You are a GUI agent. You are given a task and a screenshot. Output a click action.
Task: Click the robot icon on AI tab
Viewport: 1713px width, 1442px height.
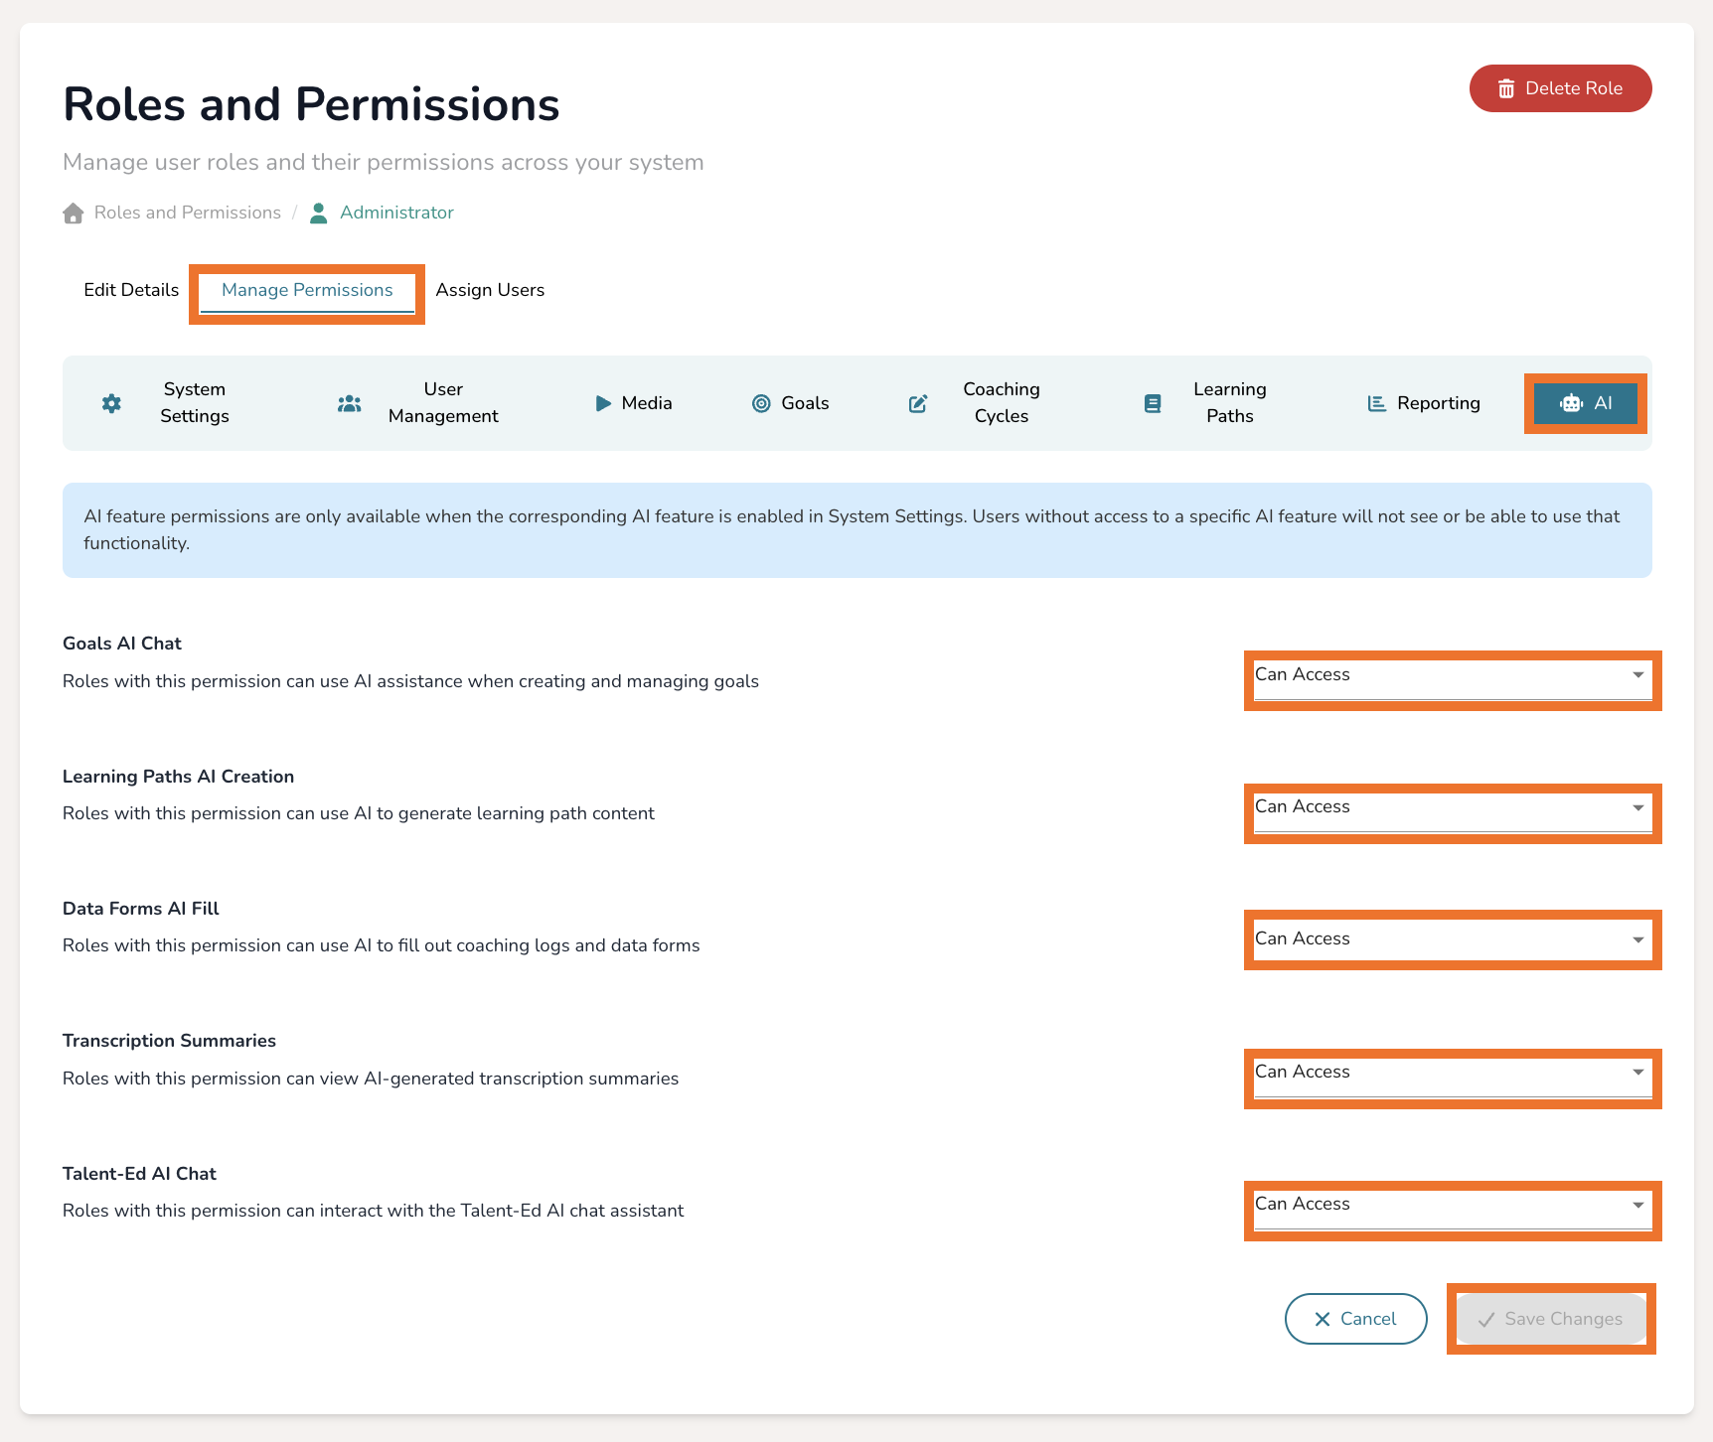pos(1571,403)
